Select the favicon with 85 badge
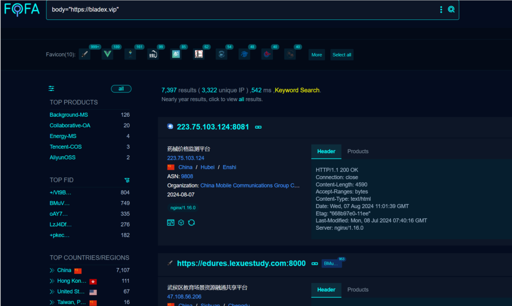This screenshot has height=306, width=512. pyautogui.click(x=176, y=54)
